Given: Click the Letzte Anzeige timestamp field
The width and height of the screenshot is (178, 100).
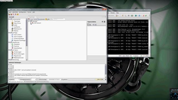Looking at the screenshot, I should (54, 79).
